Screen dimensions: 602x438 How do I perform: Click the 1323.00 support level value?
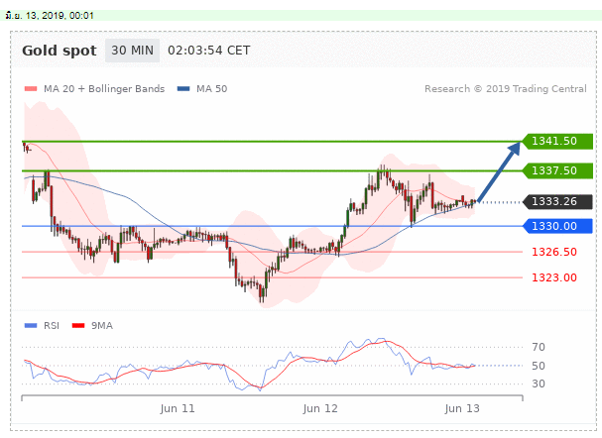[554, 277]
